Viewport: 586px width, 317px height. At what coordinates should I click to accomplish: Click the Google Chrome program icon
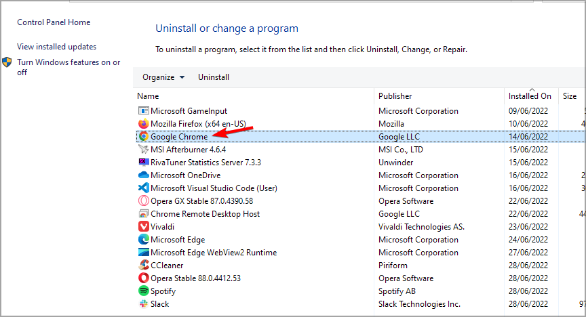point(144,137)
